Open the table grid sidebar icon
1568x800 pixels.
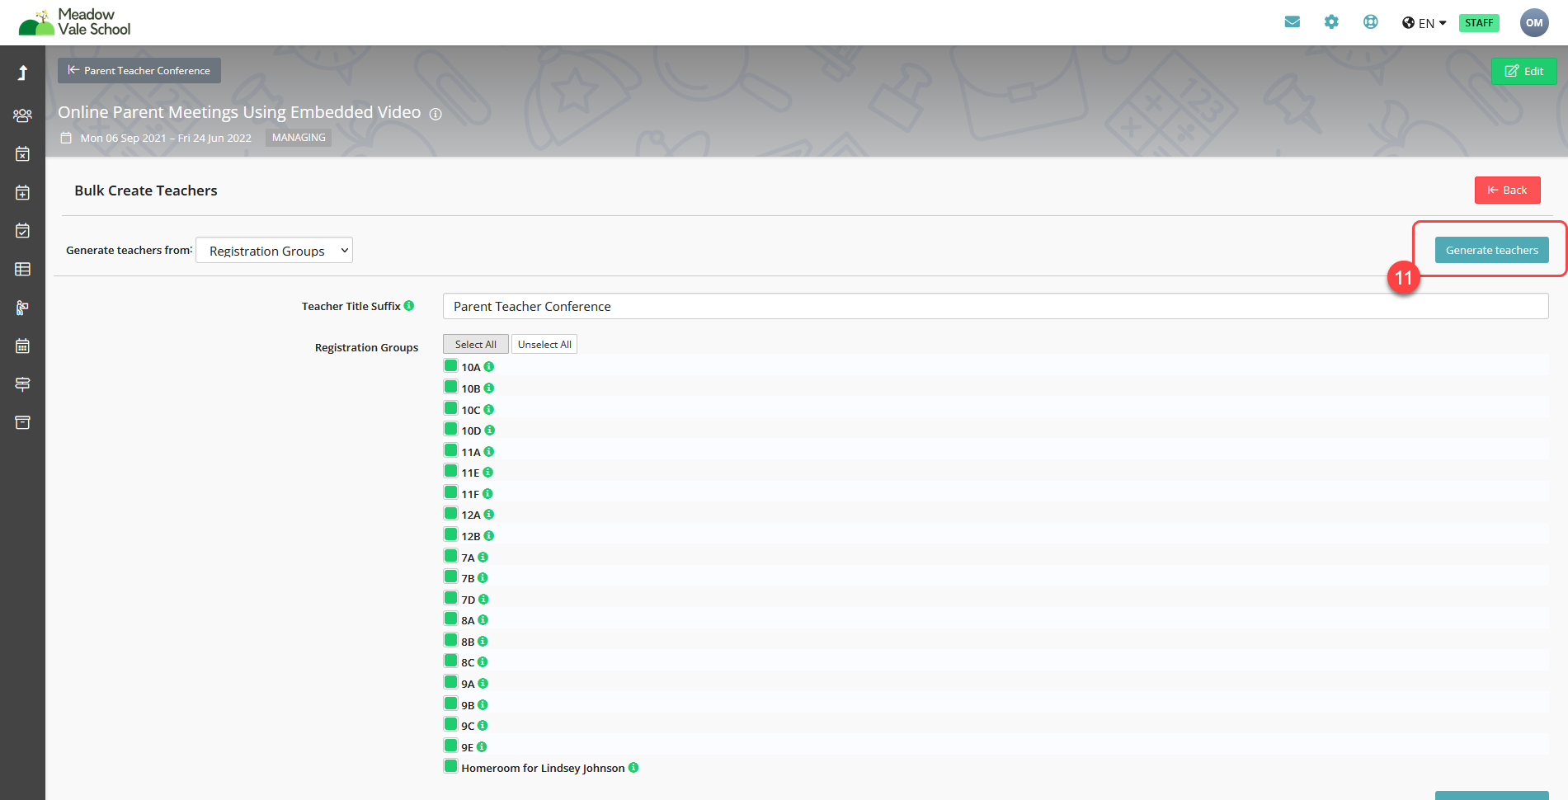[x=22, y=269]
